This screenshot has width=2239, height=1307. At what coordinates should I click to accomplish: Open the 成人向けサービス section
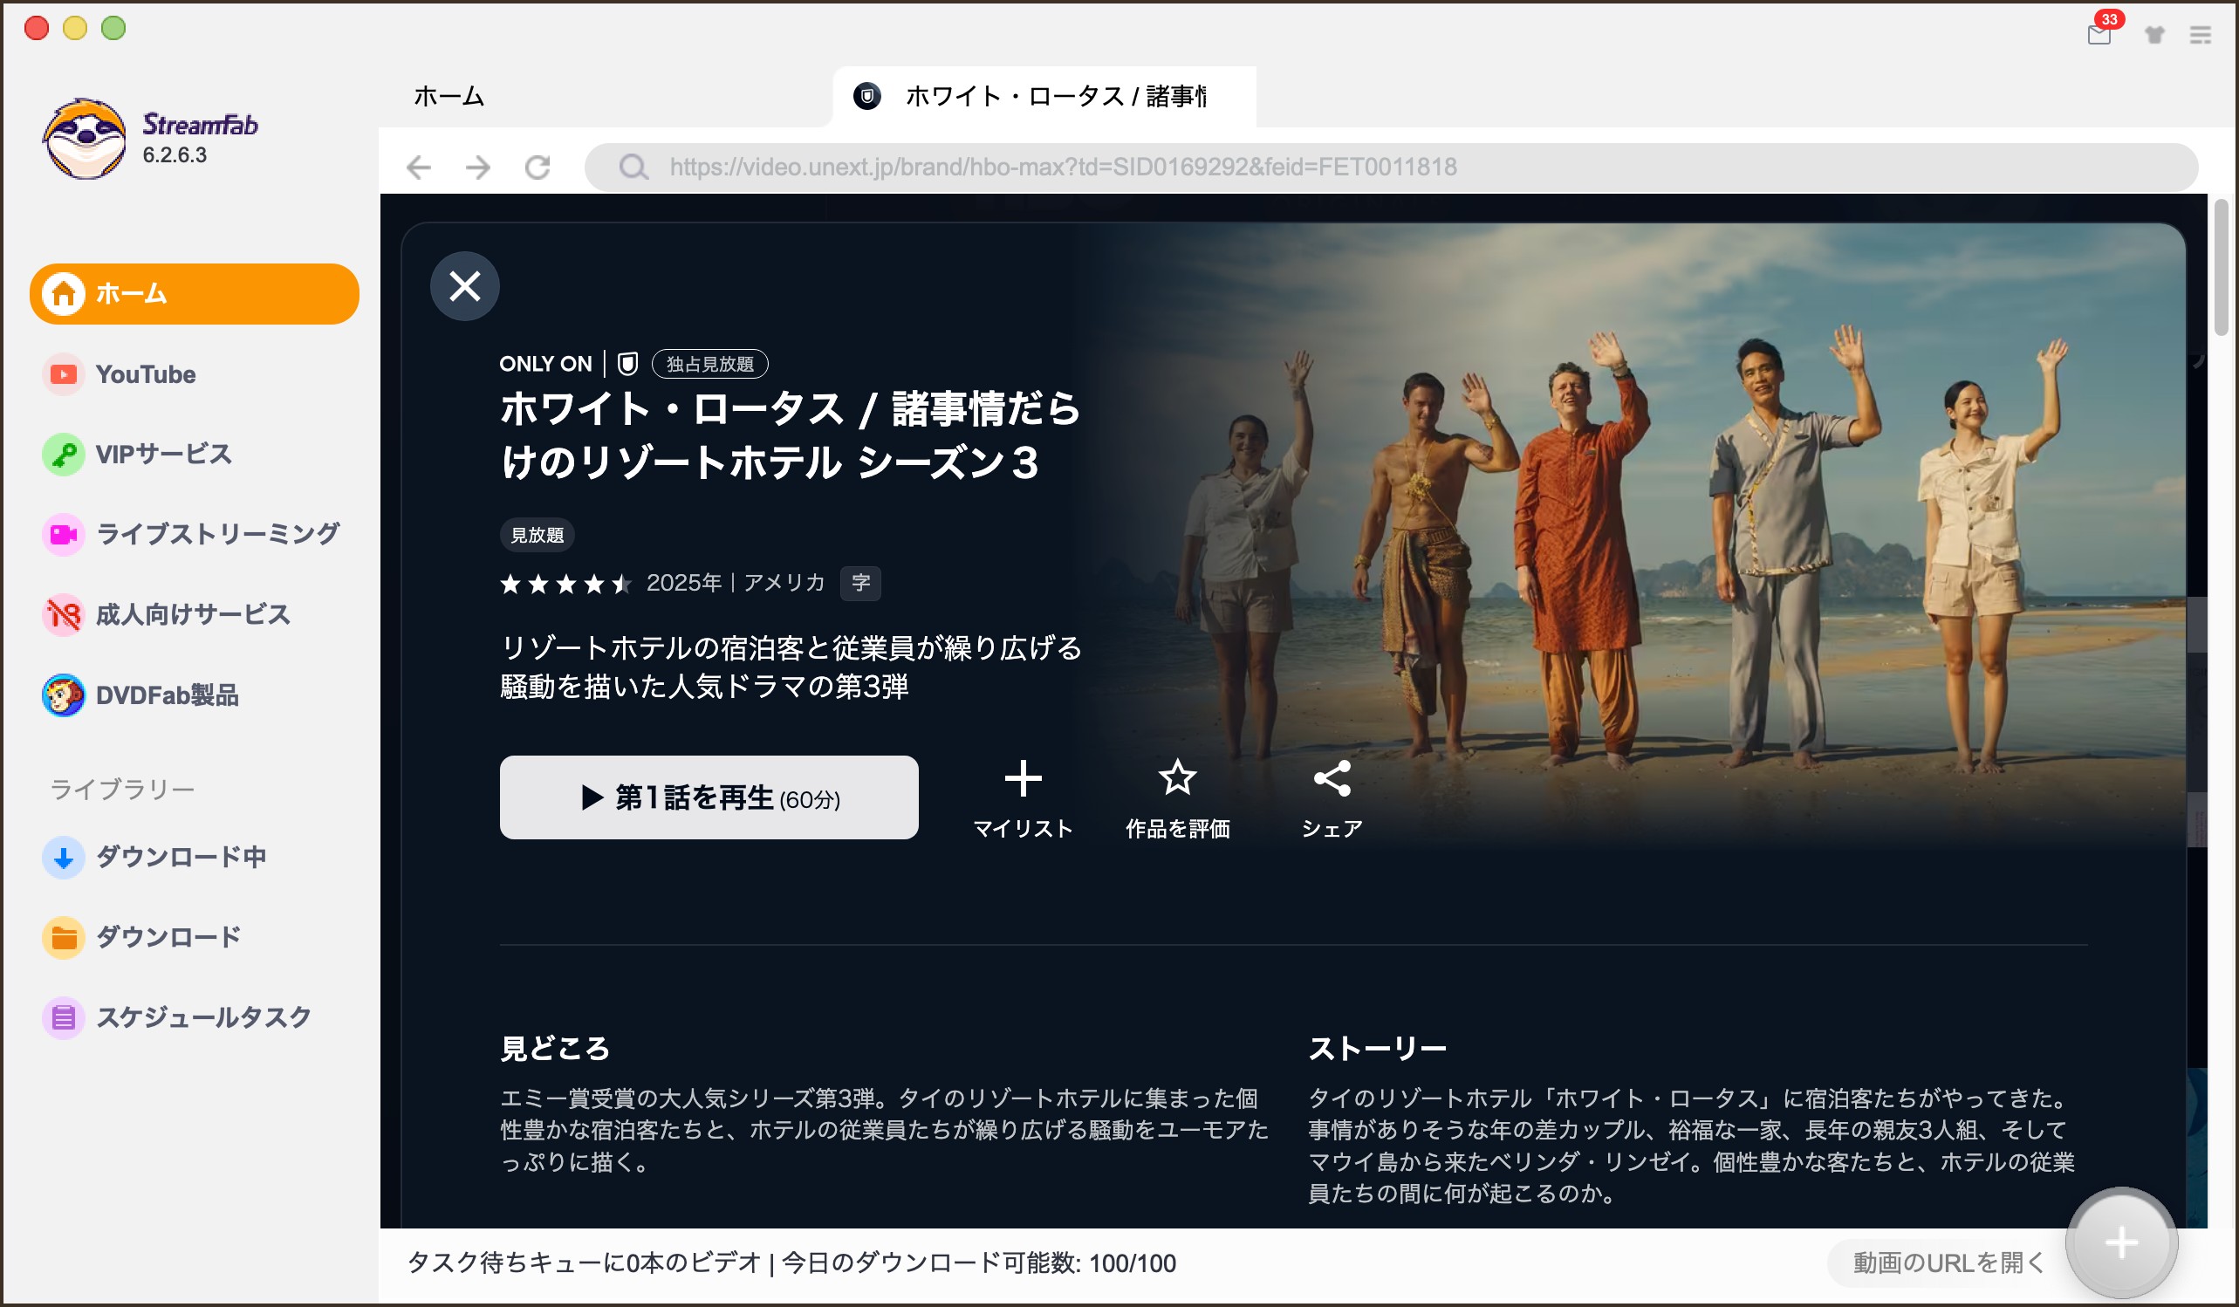[x=191, y=614]
